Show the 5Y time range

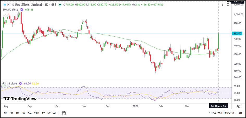(49, 113)
